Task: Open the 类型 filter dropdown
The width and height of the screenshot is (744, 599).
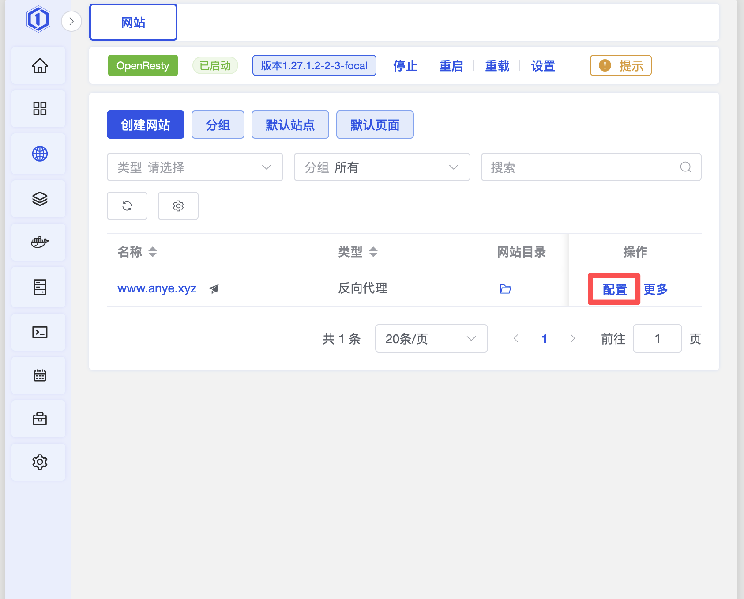Action: coord(195,167)
